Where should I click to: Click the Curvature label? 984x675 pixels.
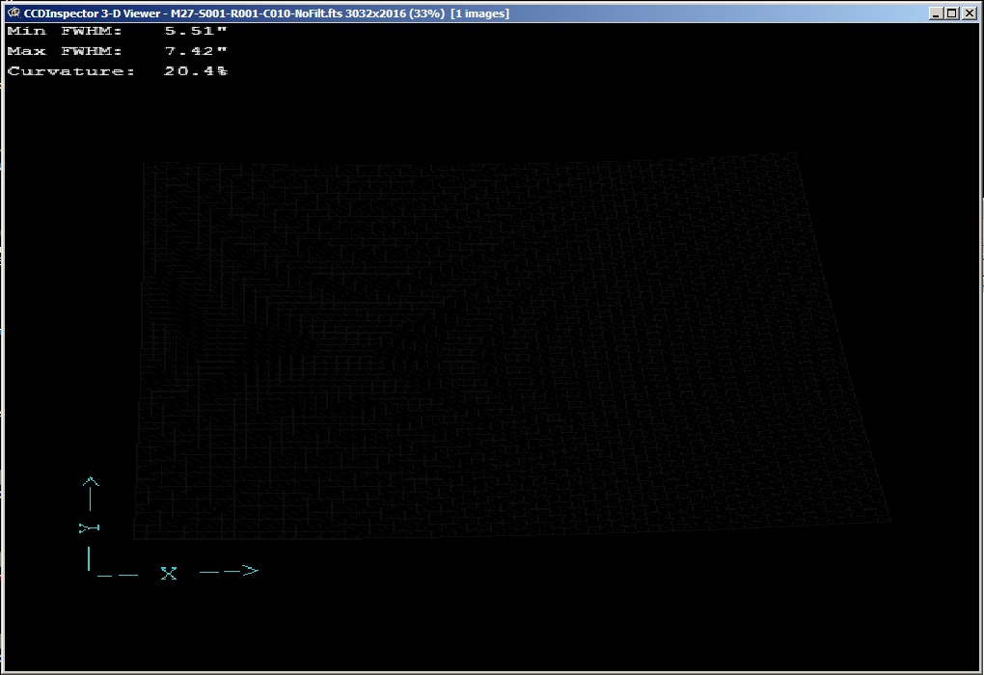[x=71, y=71]
